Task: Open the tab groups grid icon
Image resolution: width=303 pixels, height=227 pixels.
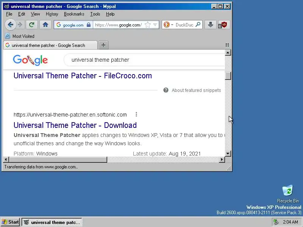Action: [x=227, y=45]
